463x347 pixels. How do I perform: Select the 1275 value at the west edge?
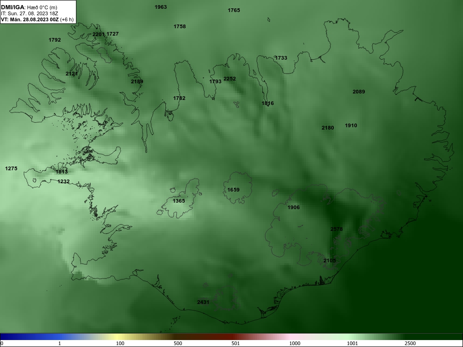coord(11,169)
